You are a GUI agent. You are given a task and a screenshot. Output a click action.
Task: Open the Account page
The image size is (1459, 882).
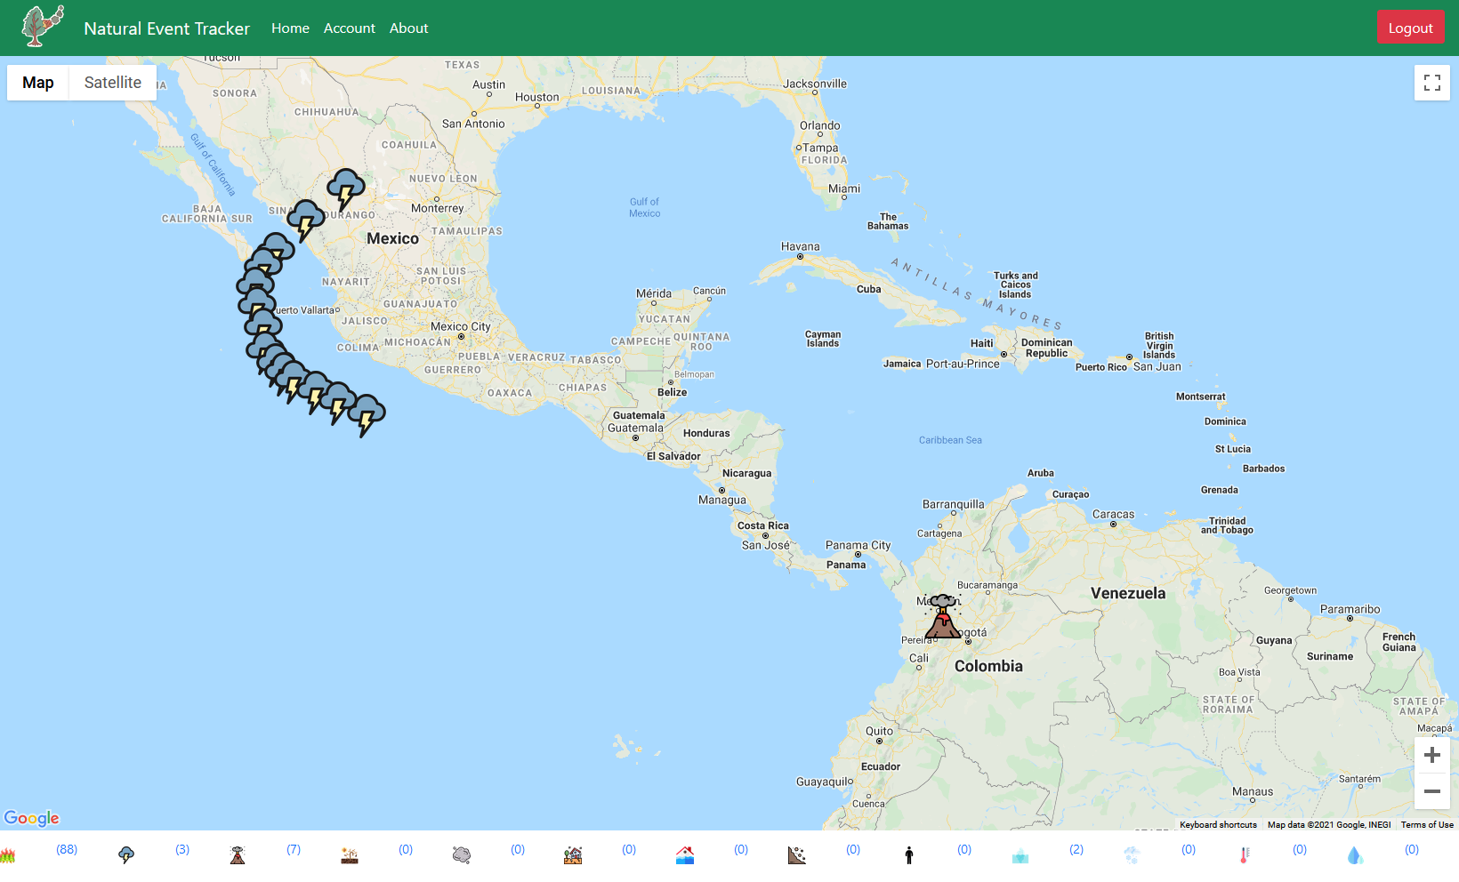(x=350, y=28)
